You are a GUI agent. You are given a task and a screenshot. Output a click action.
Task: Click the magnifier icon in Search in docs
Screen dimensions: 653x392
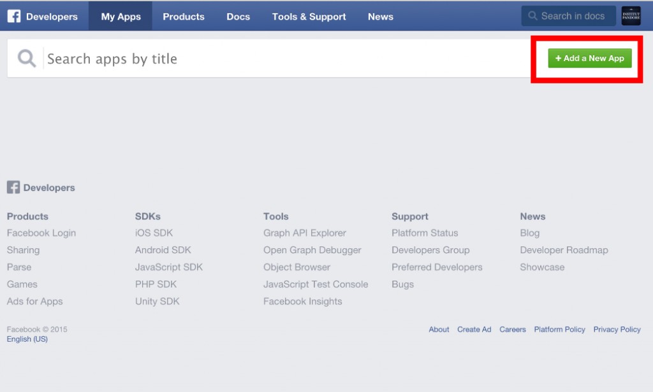(532, 16)
